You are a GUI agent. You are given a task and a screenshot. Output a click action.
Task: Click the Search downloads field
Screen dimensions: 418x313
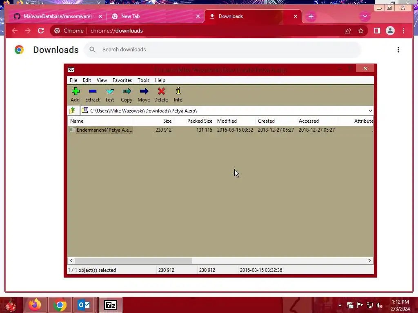[x=223, y=49]
